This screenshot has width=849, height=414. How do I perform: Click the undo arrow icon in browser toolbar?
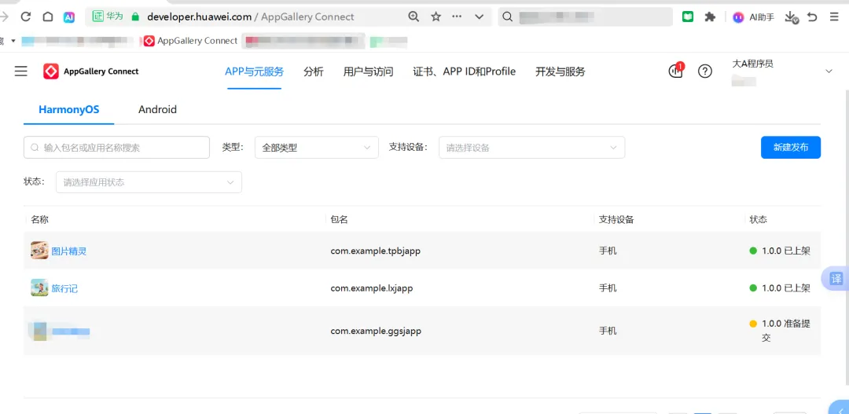tap(812, 16)
